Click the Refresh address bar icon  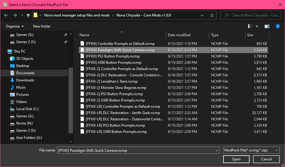click(212, 15)
